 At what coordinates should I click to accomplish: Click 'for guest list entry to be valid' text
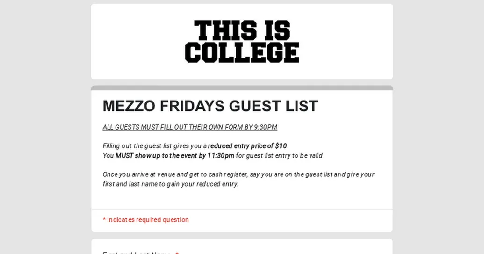pos(279,156)
